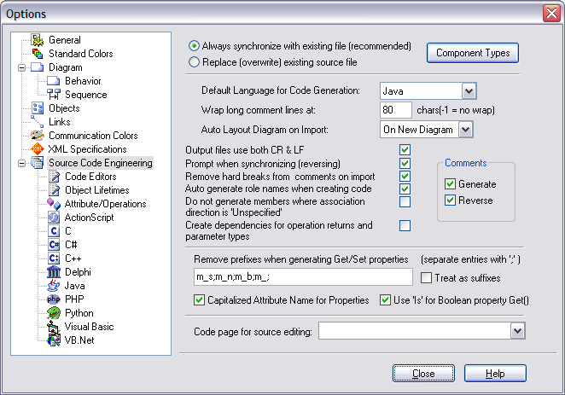Image resolution: width=565 pixels, height=395 pixels.
Task: Click the Component Types button
Action: (473, 53)
